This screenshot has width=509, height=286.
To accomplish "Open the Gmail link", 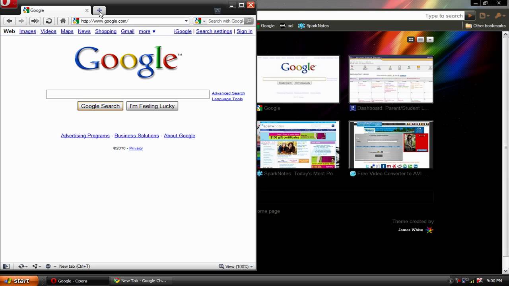I will (x=128, y=31).
